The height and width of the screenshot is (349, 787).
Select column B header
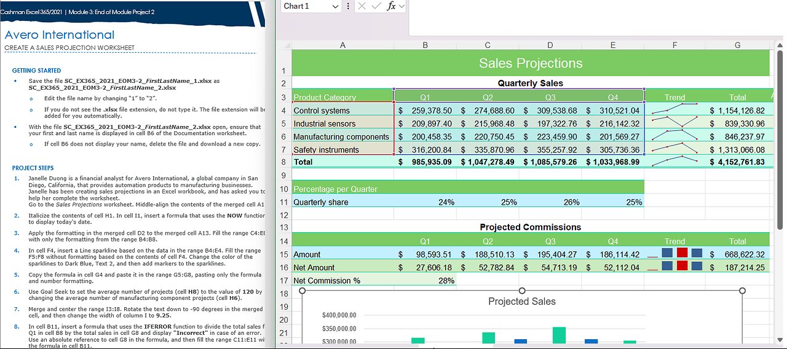tap(425, 45)
